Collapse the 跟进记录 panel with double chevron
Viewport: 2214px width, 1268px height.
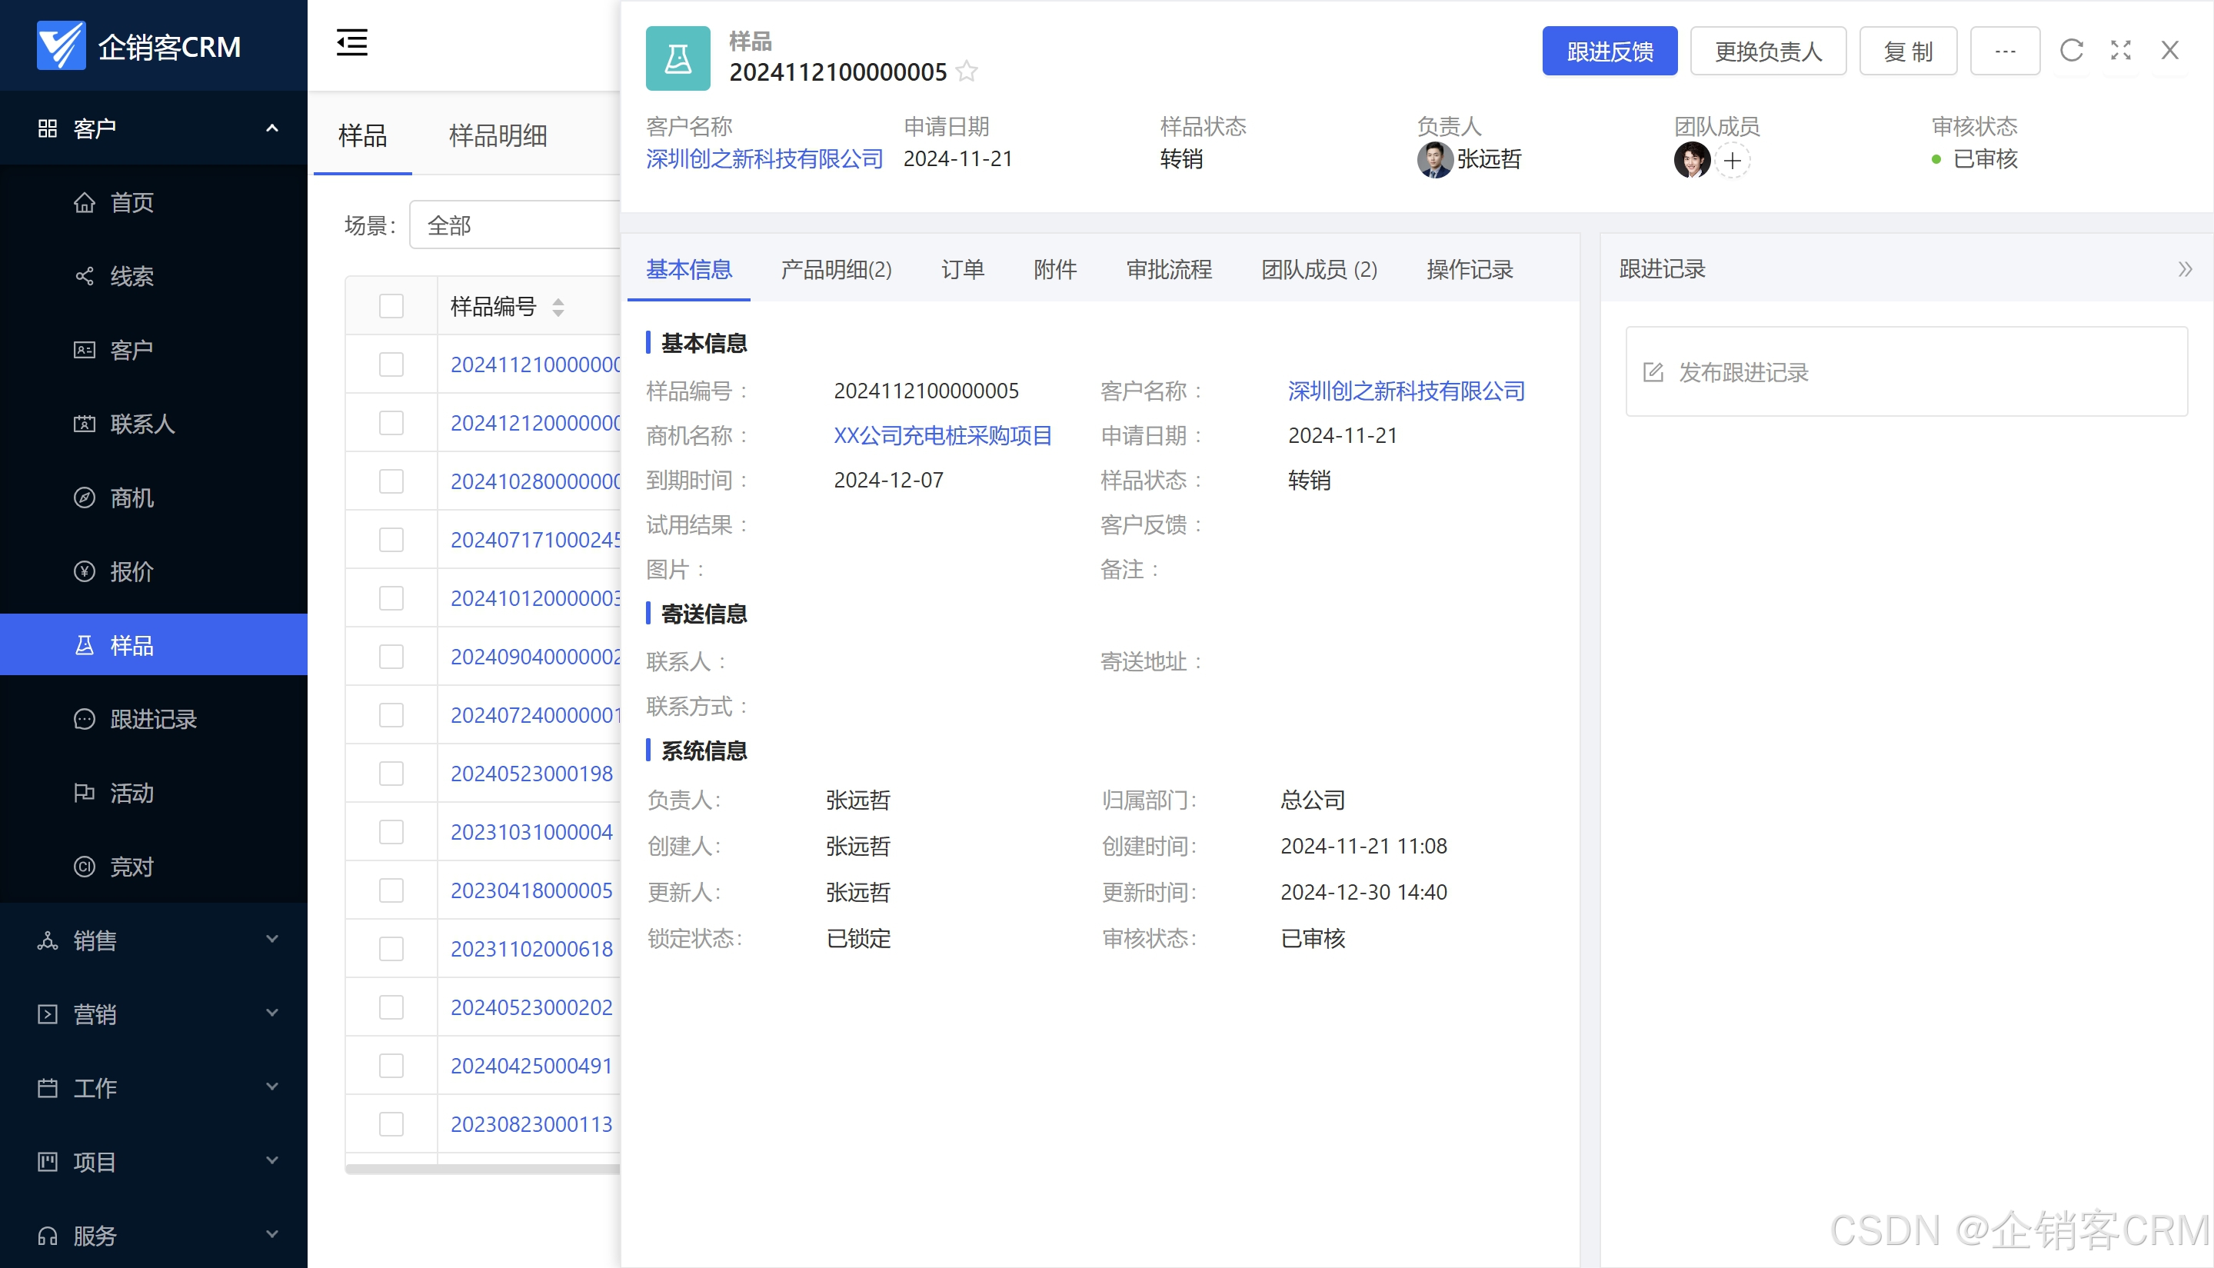click(2184, 269)
